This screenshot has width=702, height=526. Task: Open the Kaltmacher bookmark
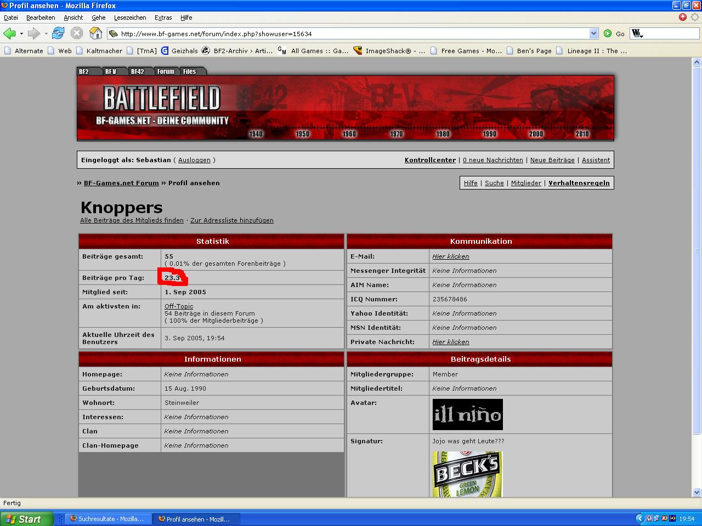99,50
